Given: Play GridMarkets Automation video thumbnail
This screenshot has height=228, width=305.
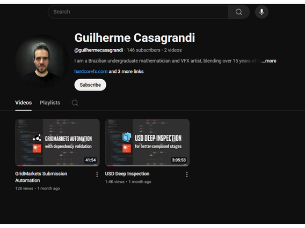Looking at the screenshot, I should [57, 142].
